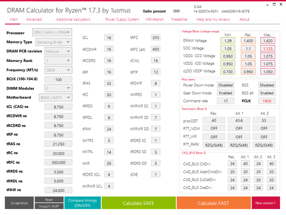Close the DRAM Calculator window

pyautogui.click(x=281, y=4)
